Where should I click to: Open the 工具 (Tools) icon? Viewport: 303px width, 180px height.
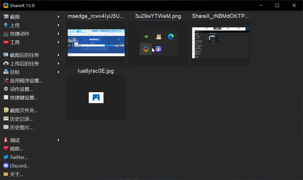point(6,42)
